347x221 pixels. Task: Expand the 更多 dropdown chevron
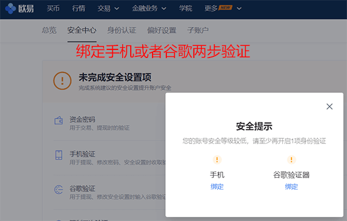[x=239, y=9]
